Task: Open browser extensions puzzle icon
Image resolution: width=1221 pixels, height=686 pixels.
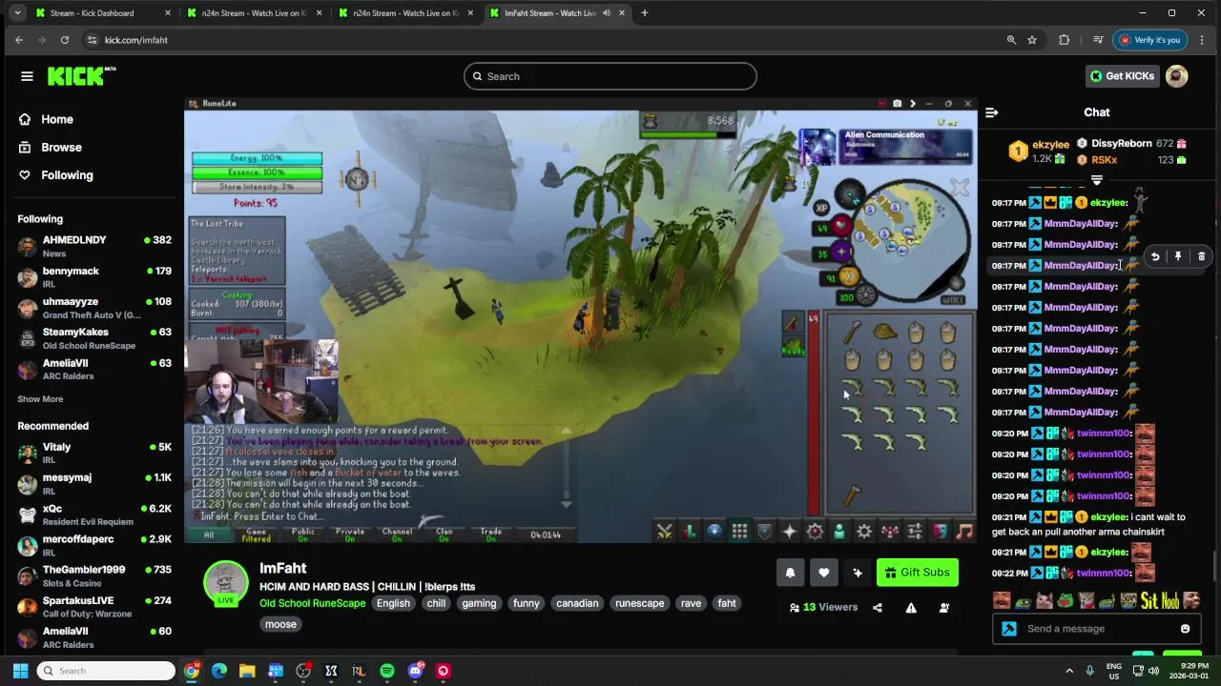Action: coord(1065,40)
